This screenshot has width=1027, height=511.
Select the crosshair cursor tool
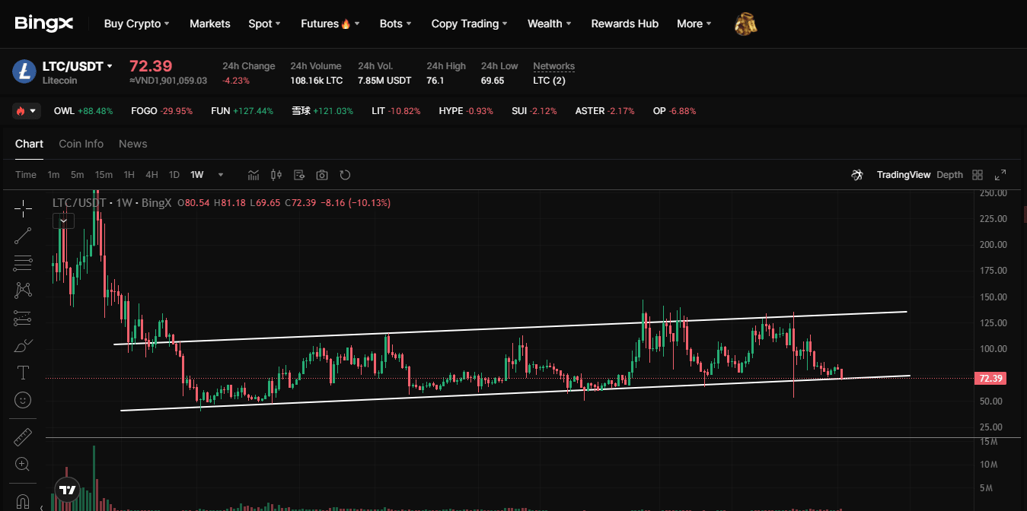[x=23, y=208]
